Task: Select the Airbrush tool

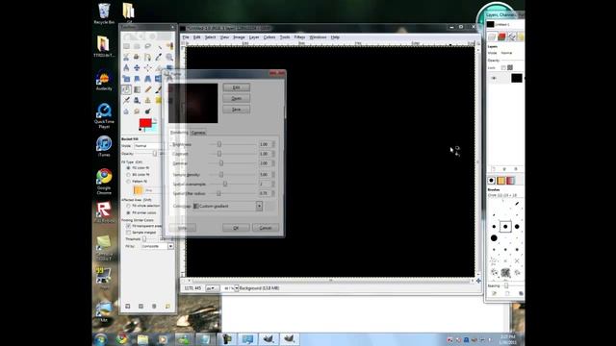Action: tap(126, 100)
